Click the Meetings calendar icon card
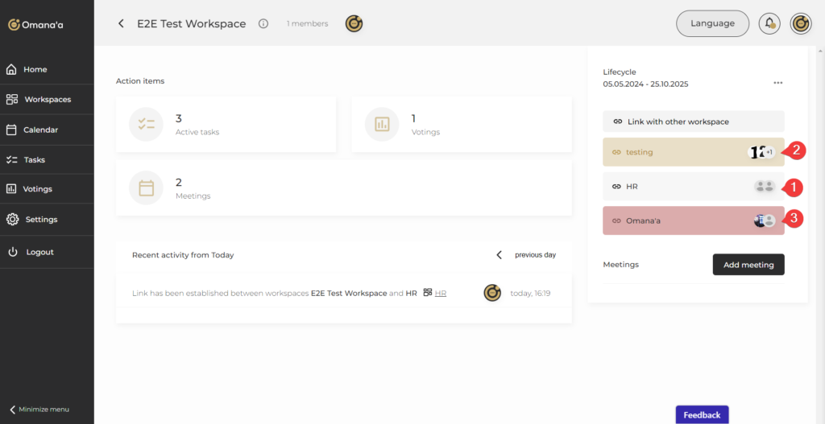825x424 pixels. (146, 187)
